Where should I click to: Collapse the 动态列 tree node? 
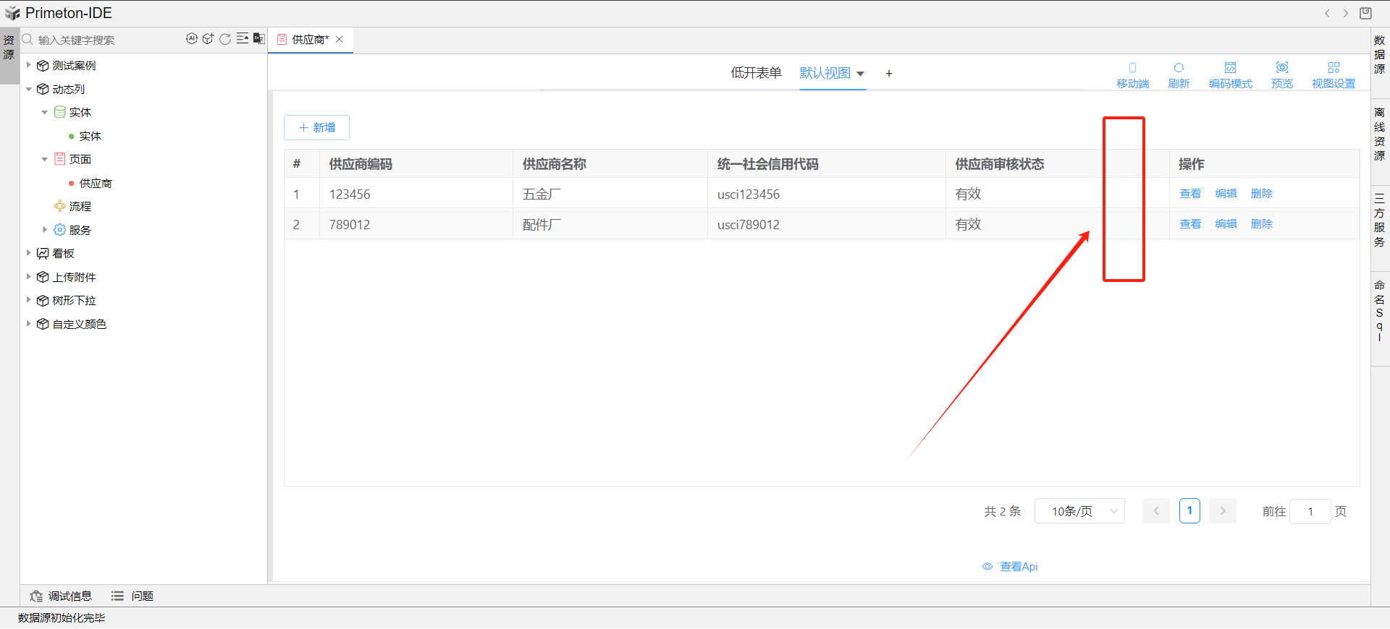click(29, 89)
